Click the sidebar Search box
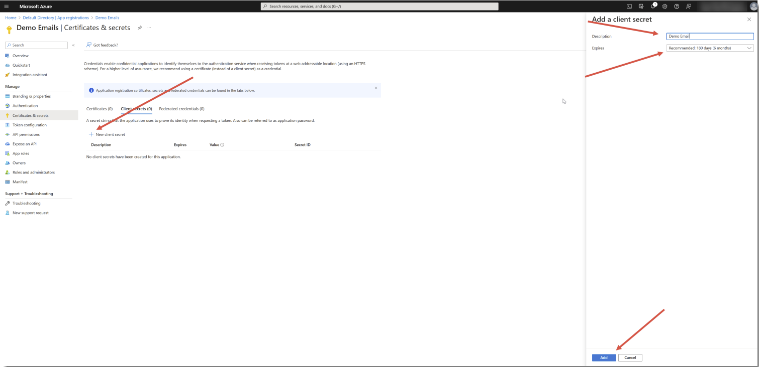759x367 pixels. pos(36,45)
